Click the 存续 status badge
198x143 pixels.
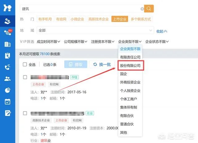click(74, 77)
